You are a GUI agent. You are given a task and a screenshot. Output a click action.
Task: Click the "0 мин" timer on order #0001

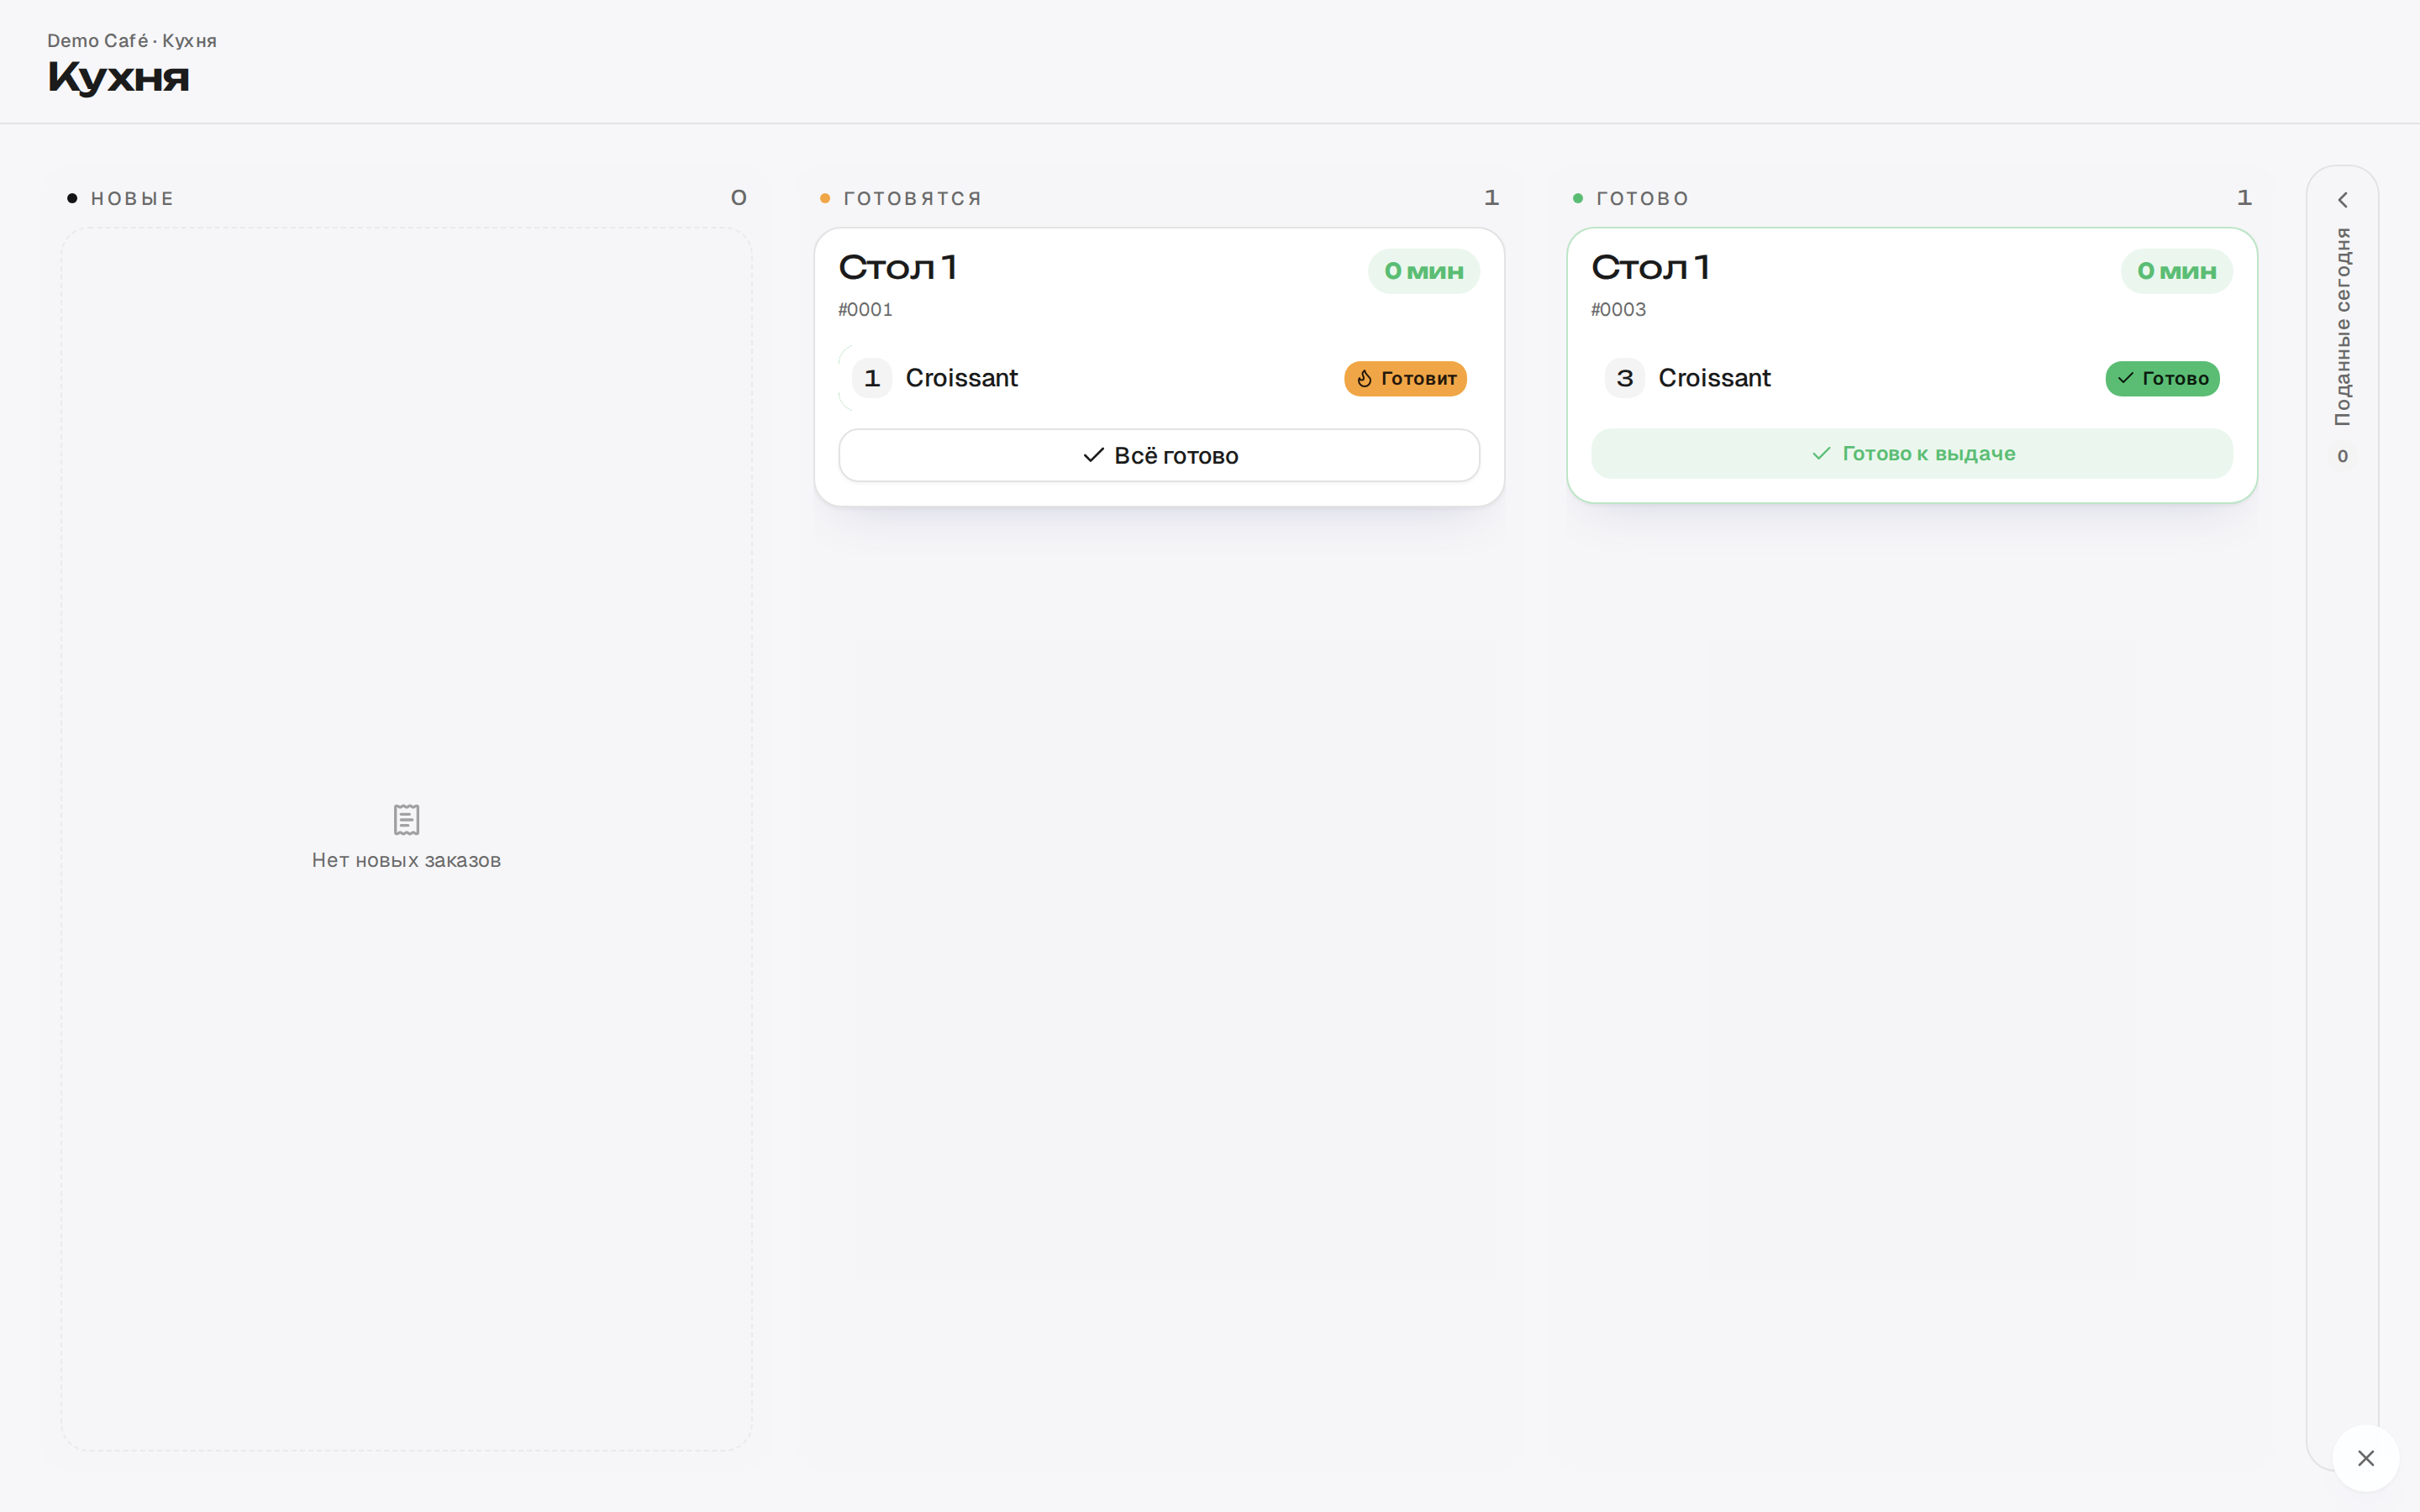[1423, 271]
